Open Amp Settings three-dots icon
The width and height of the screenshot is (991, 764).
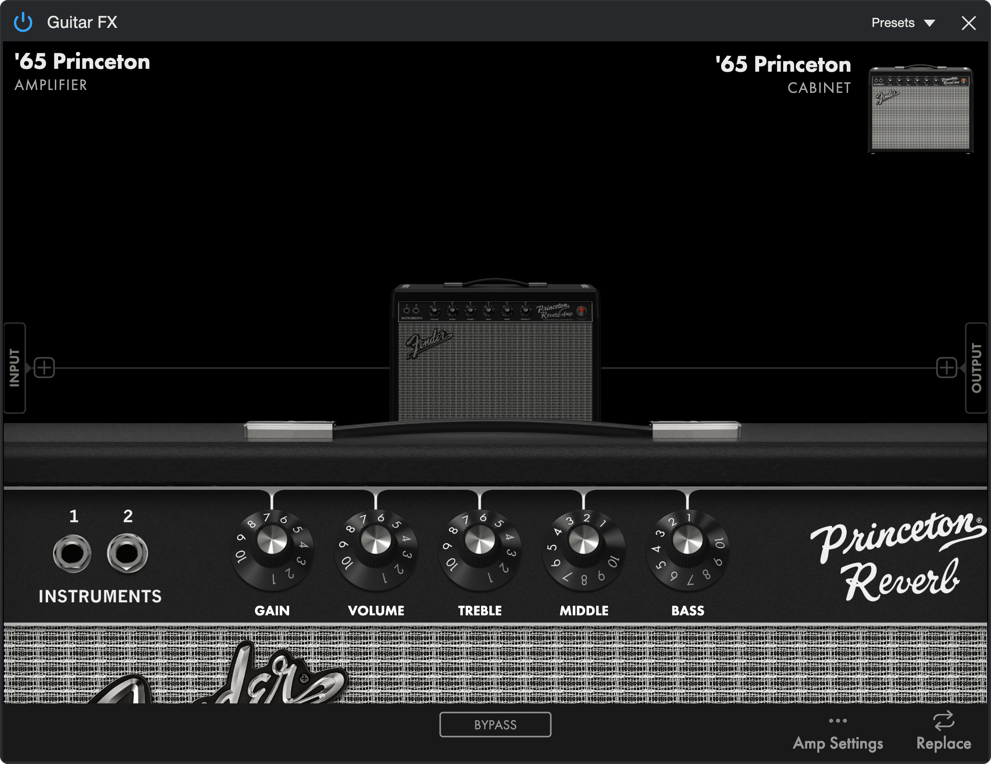pyautogui.click(x=838, y=721)
